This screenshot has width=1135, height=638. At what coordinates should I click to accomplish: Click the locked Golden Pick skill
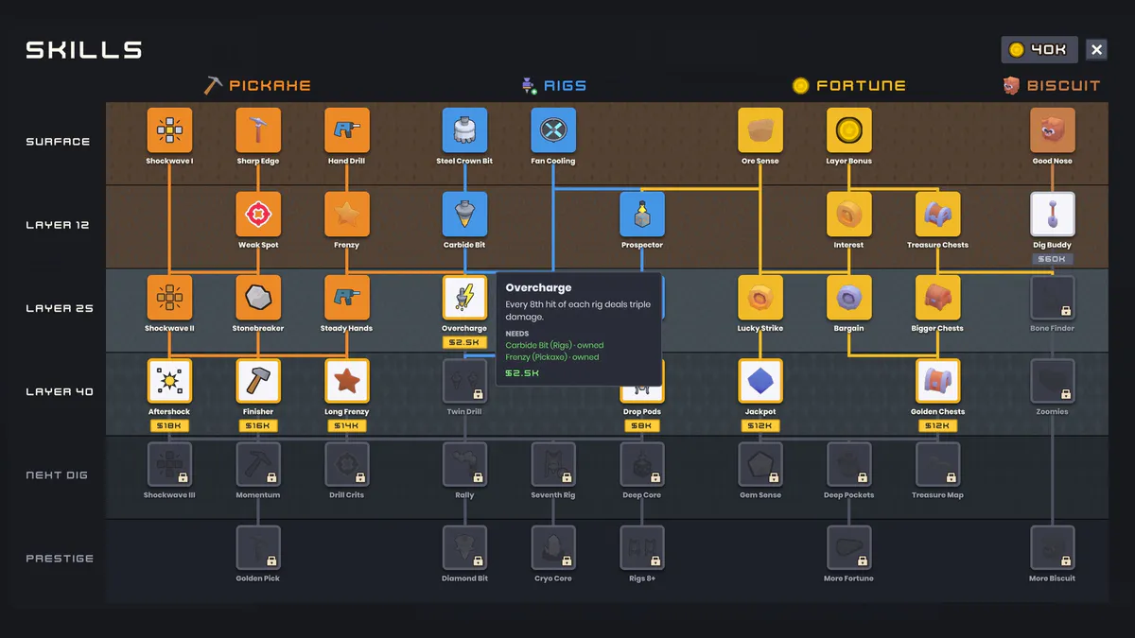(258, 548)
